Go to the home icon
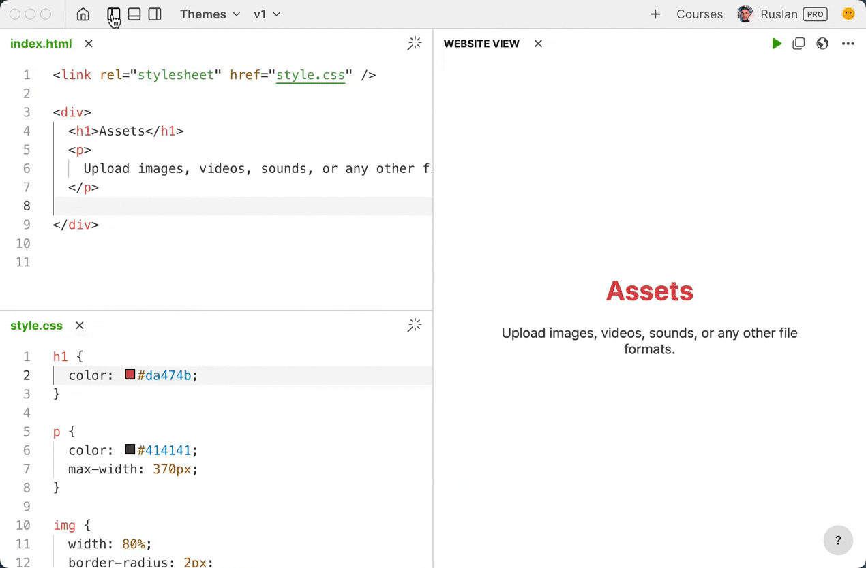This screenshot has height=568, width=866. pyautogui.click(x=83, y=14)
